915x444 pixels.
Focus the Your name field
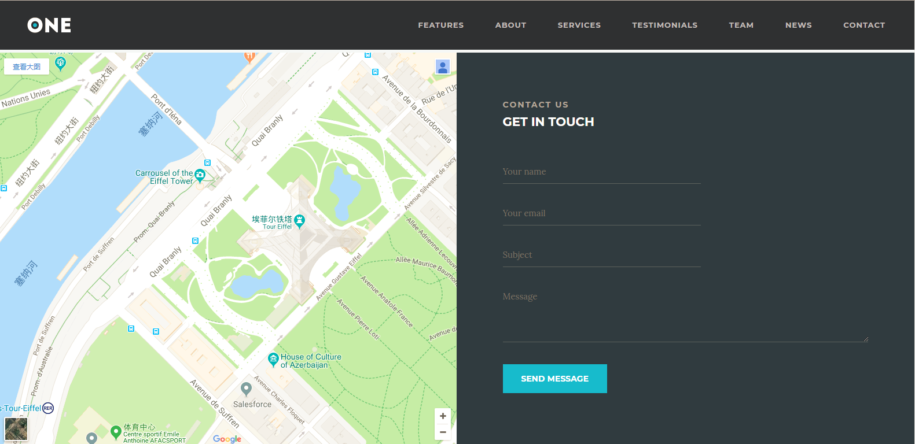coord(601,172)
